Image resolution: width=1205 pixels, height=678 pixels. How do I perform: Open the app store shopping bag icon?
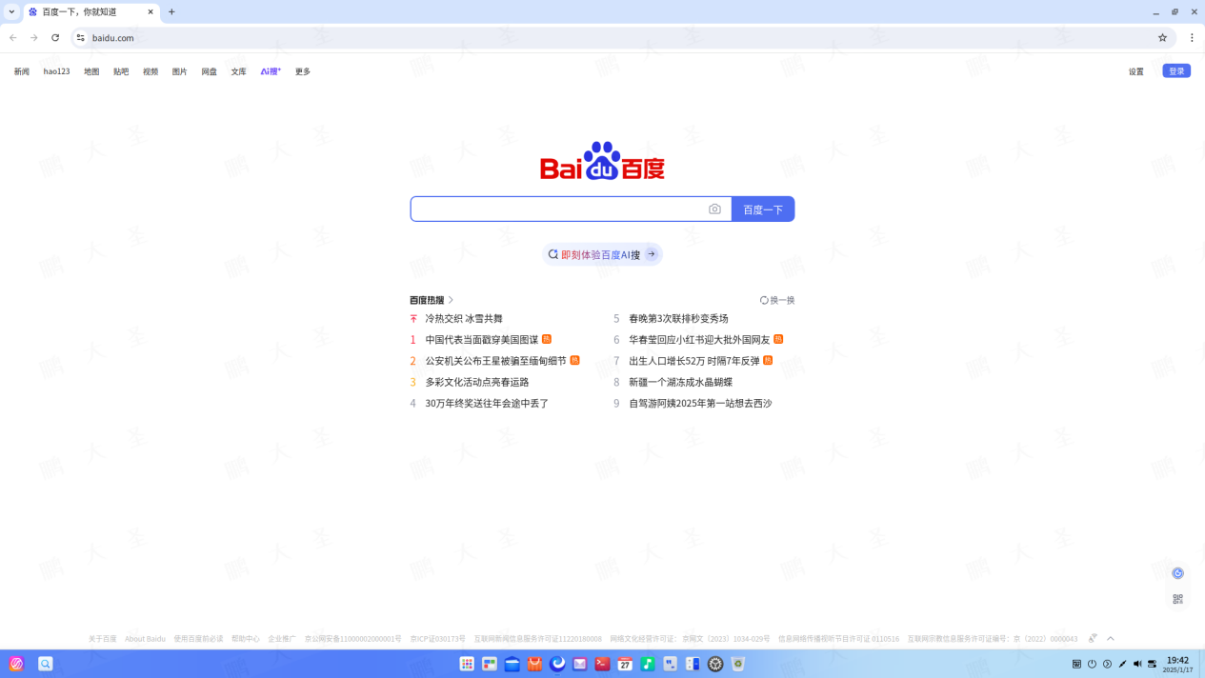[x=534, y=664]
